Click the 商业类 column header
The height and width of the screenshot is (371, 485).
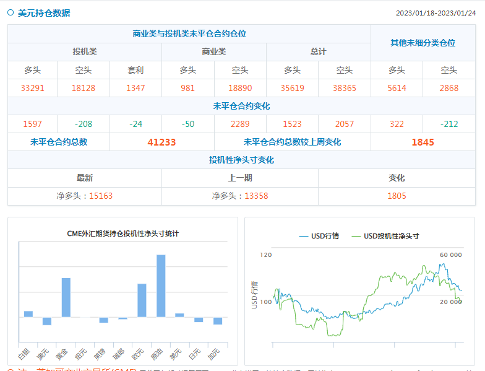pos(214,52)
